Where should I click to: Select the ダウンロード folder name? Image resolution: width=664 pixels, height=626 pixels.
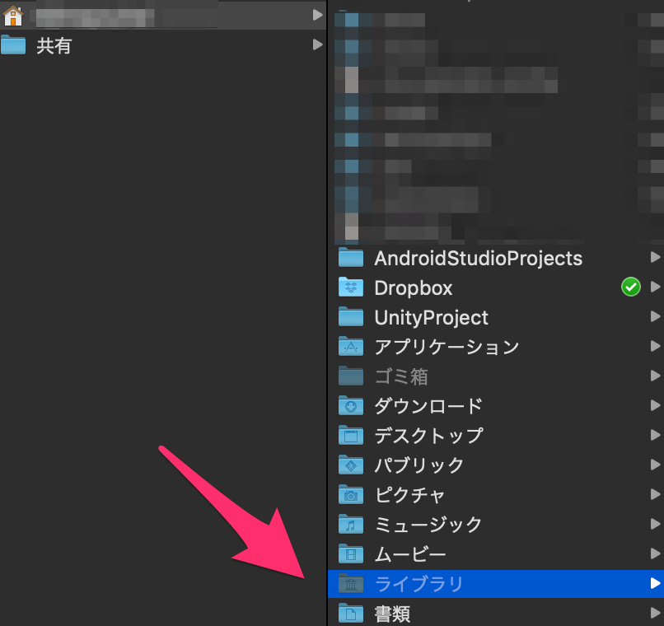(x=428, y=406)
